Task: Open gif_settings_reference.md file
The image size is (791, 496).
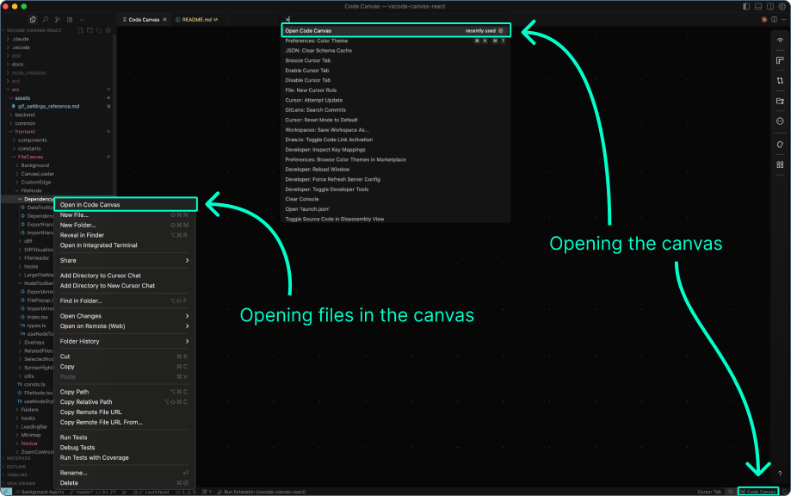Action: tap(57, 107)
